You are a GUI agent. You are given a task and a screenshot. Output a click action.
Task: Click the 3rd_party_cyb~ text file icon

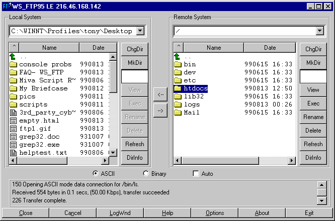coord(13,113)
